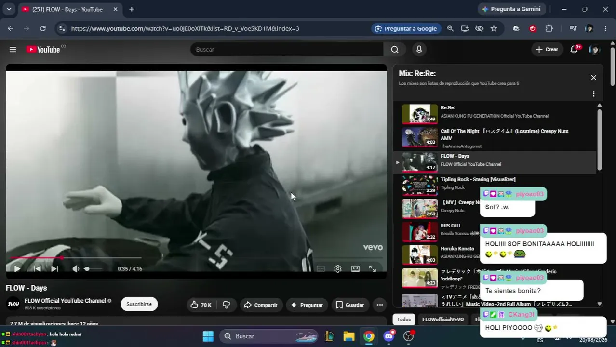Go to the YouTube home logo

(43, 49)
